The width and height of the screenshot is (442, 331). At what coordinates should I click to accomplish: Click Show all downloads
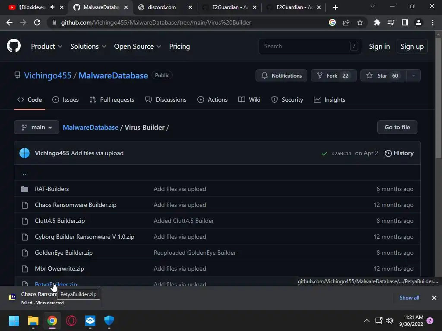point(409,298)
